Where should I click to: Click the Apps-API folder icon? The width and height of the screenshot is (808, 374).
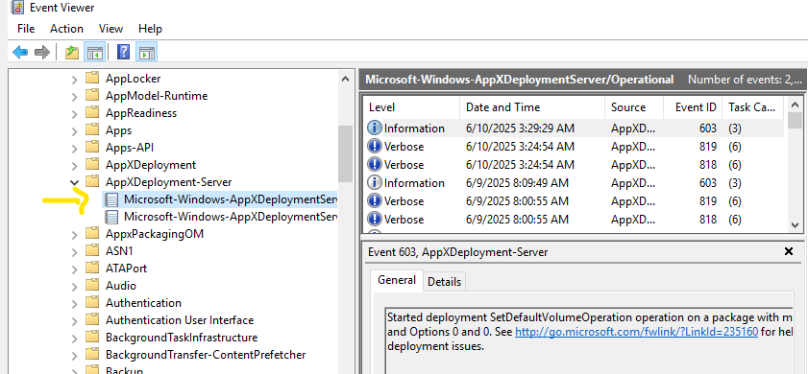(x=92, y=147)
